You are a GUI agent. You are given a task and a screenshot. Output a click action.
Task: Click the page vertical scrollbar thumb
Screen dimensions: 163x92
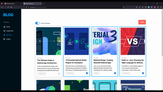tap(162, 33)
